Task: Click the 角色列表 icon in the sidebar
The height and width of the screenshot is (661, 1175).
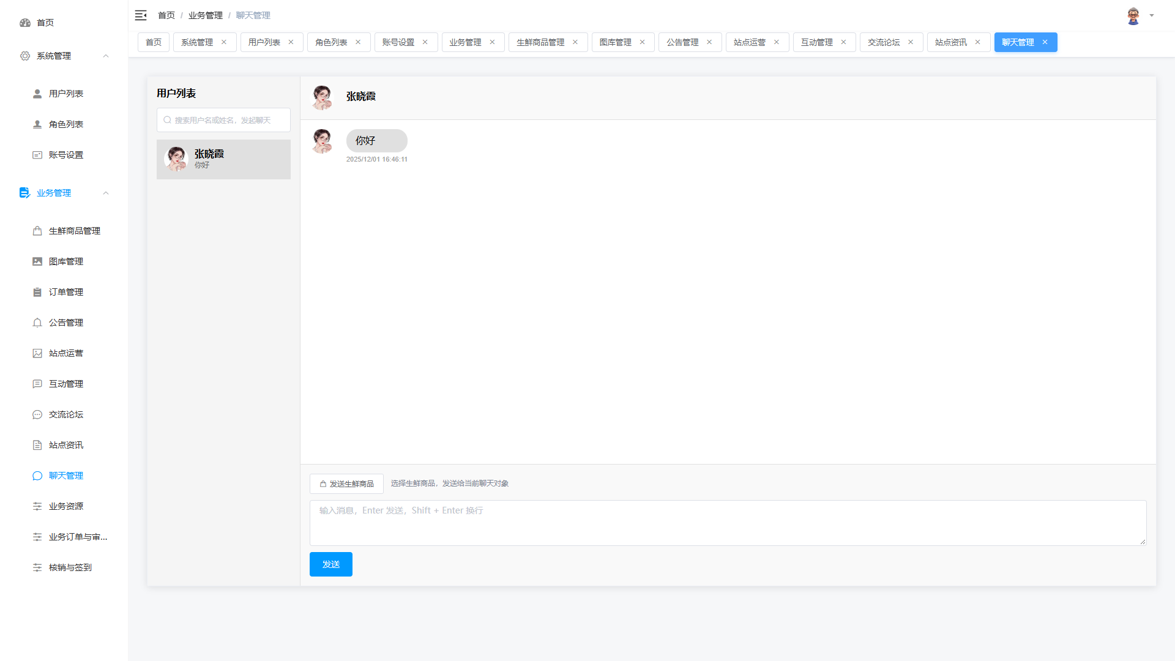Action: pyautogui.click(x=37, y=124)
